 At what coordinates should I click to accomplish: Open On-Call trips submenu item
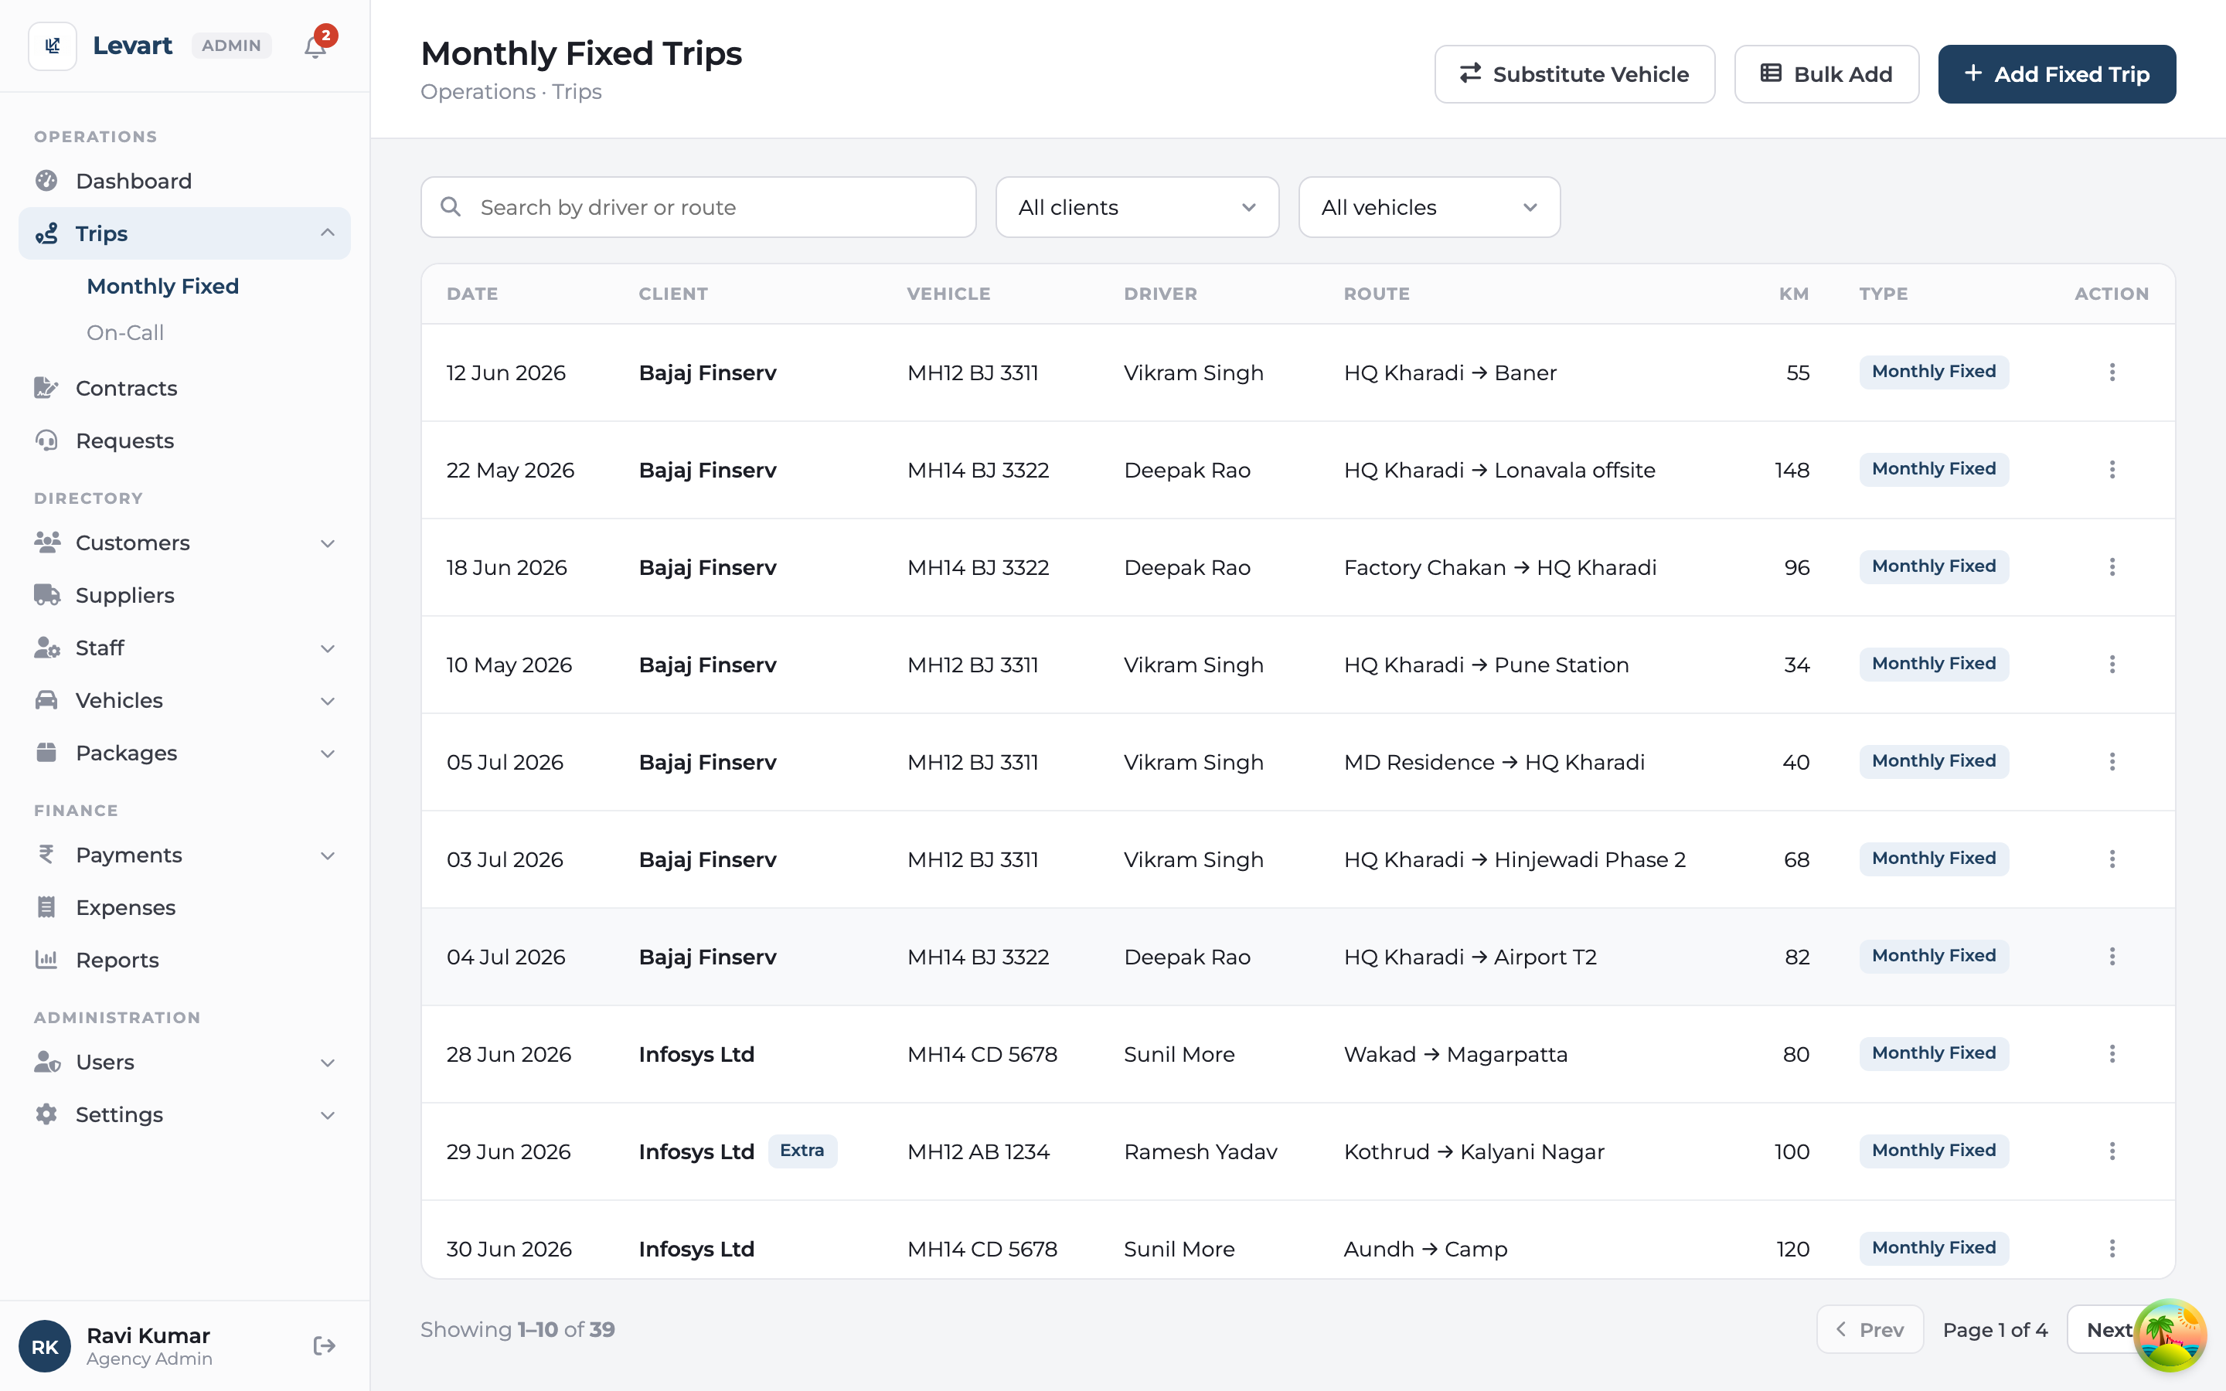[125, 333]
